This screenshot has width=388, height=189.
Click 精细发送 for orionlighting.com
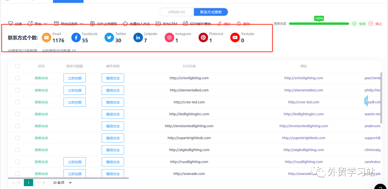(113, 78)
